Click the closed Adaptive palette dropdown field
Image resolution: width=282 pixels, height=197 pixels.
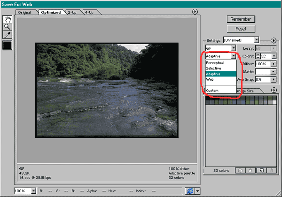(x=220, y=56)
